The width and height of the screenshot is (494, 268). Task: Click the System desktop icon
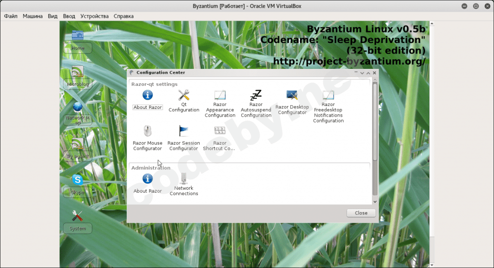(x=78, y=222)
